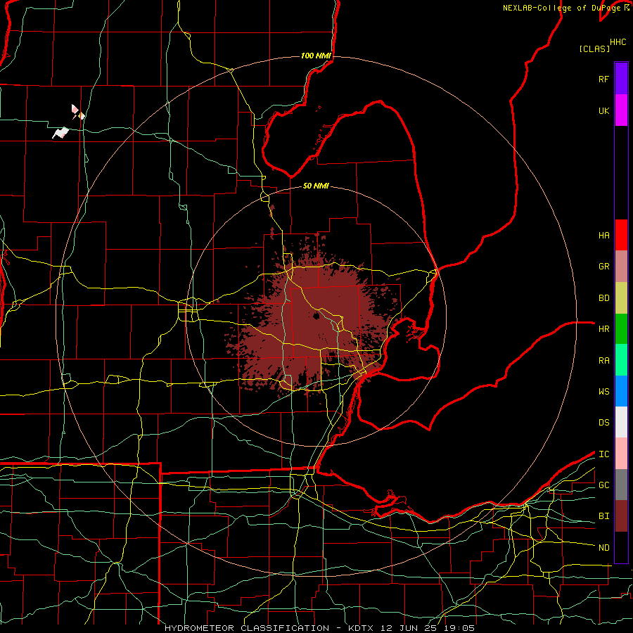
Task: Click the [CLAS] legend header
Action: (594, 49)
